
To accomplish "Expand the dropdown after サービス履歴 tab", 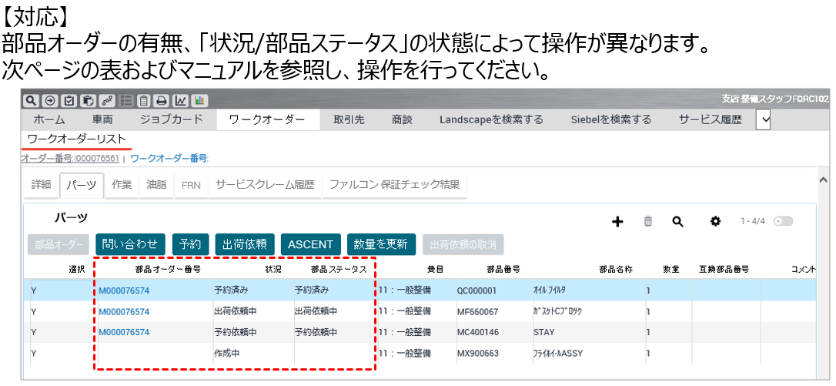I will point(763,119).
